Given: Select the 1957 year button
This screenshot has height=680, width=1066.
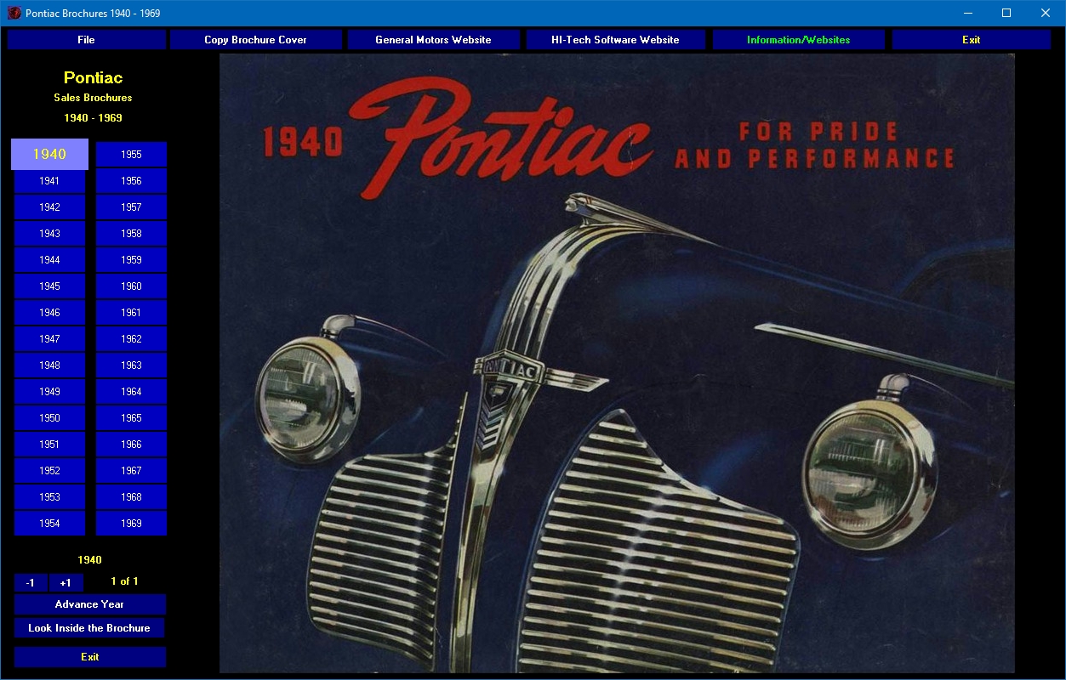Looking at the screenshot, I should pyautogui.click(x=131, y=207).
